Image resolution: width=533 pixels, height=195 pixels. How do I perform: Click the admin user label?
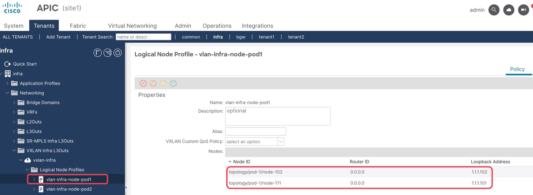pyautogui.click(x=477, y=10)
